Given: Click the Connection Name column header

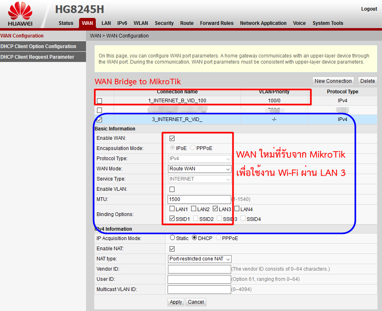Looking at the screenshot, I should pyautogui.click(x=177, y=92).
